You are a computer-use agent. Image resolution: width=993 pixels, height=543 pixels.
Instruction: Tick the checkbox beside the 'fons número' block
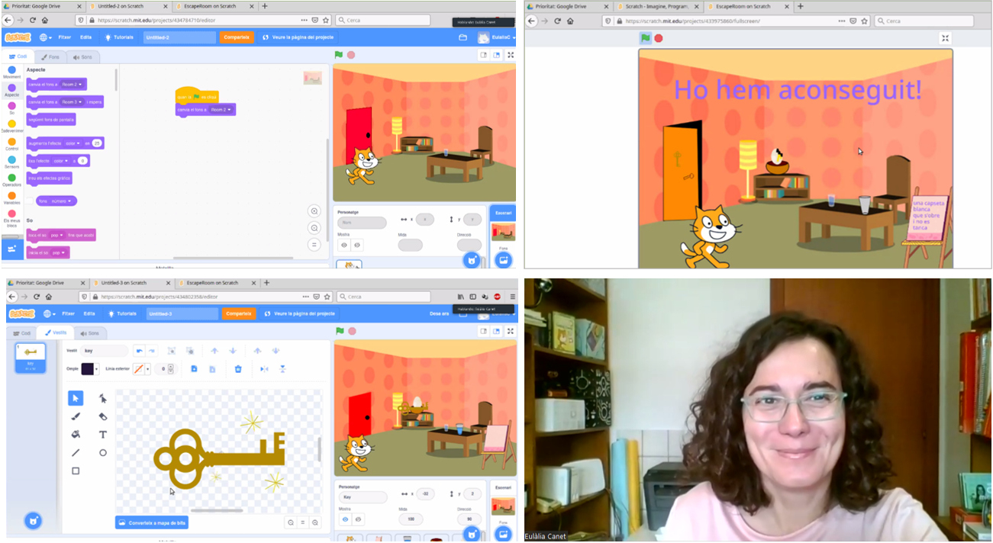(x=30, y=201)
